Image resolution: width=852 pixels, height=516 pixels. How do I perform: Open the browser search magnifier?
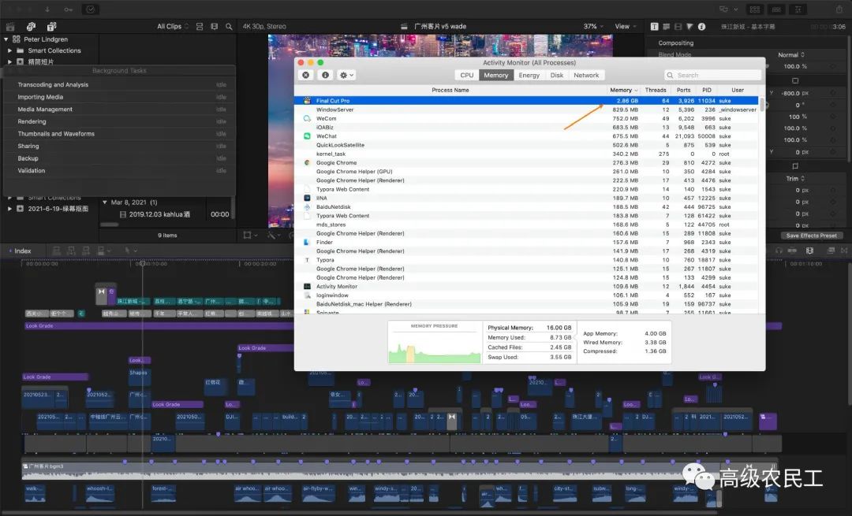(229, 26)
